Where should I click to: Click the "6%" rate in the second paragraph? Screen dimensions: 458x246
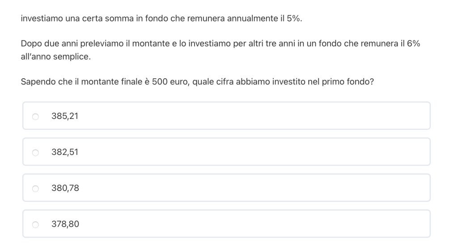413,44
